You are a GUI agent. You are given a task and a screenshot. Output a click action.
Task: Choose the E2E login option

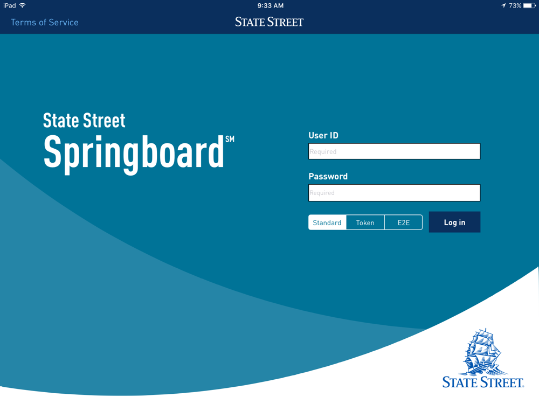click(x=404, y=222)
